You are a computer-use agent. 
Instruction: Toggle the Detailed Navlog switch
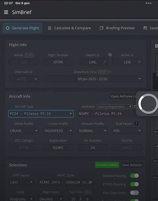click(x=134, y=176)
